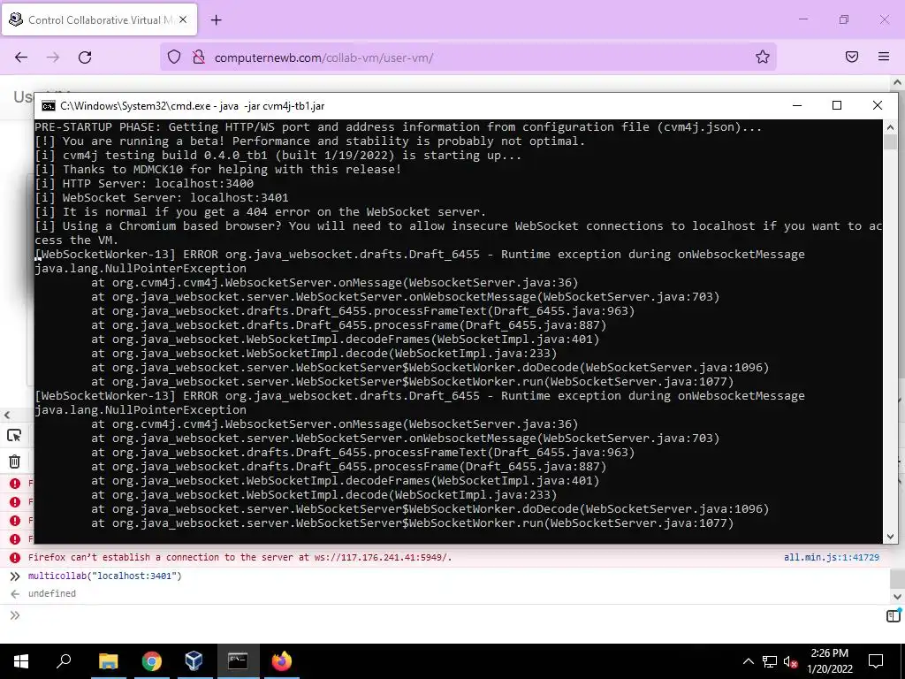Switch to the Command Prompt taskbar button
Screen dimensions: 905x679
point(238,661)
